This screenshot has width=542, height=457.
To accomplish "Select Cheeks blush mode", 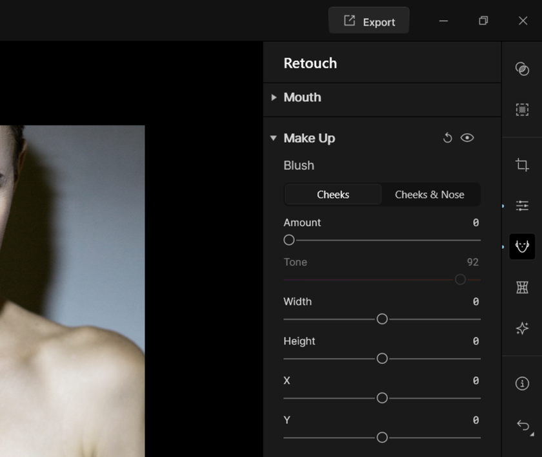I will point(333,195).
